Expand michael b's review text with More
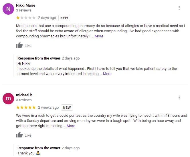 (x=71, y=126)
